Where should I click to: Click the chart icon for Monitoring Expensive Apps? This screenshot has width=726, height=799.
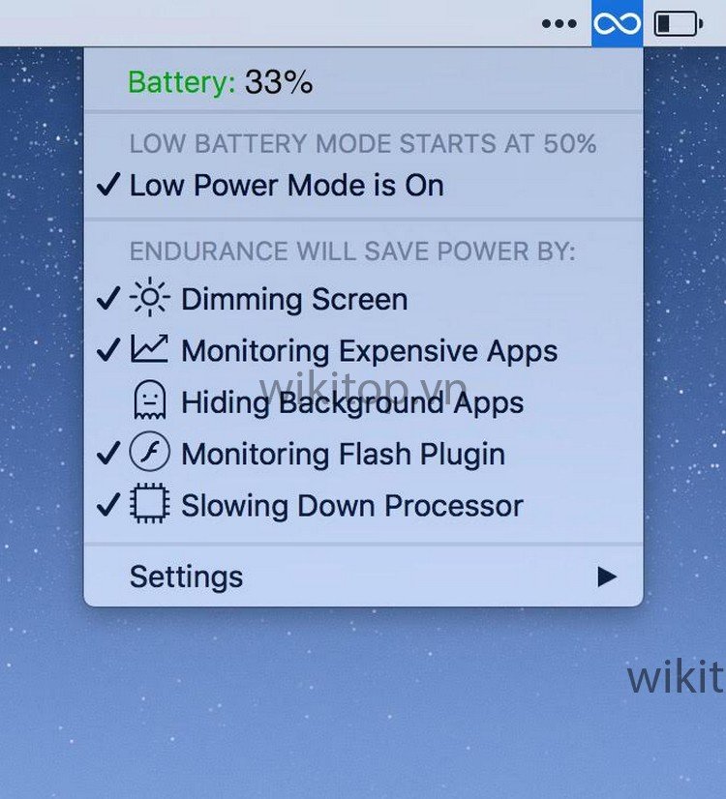(149, 348)
